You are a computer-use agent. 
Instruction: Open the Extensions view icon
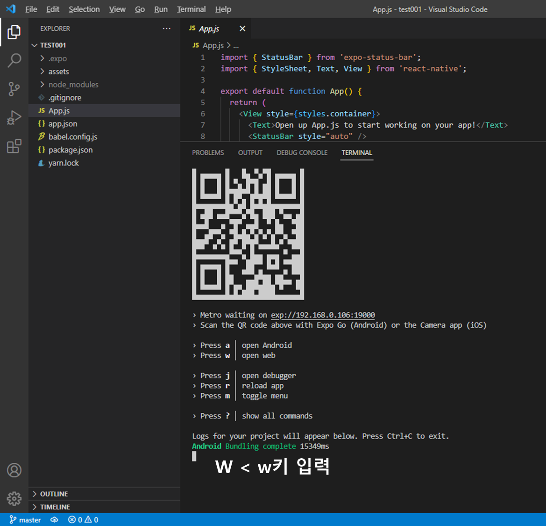[14, 146]
